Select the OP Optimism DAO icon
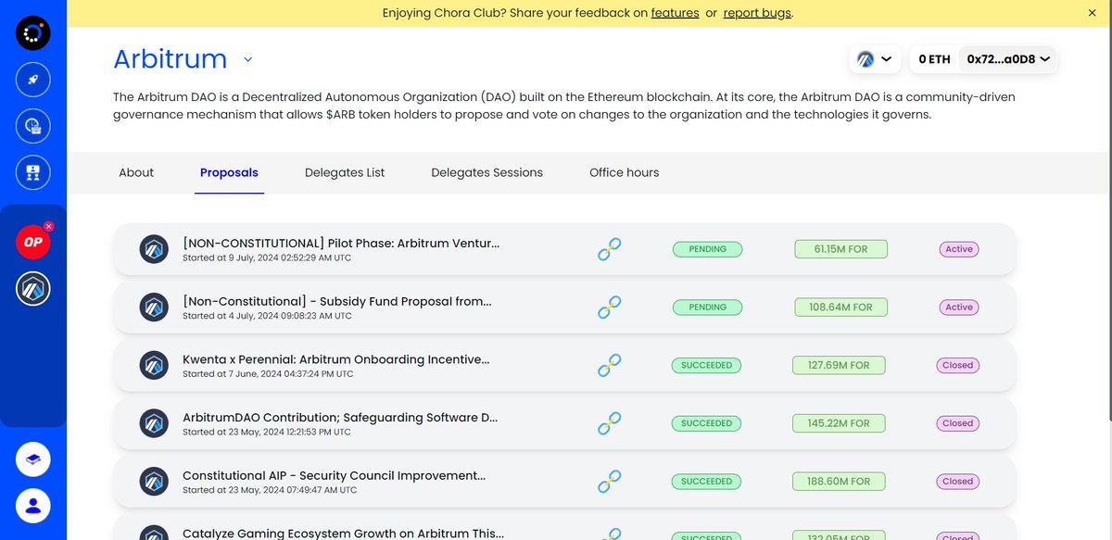 tap(33, 242)
